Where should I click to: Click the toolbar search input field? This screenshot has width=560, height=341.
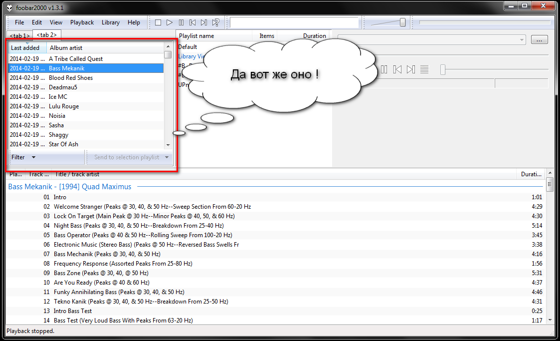(294, 22)
